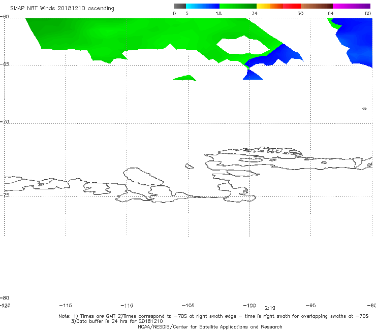Click the latitude label '-80'
The image size is (376, 330).
tap(5, 298)
